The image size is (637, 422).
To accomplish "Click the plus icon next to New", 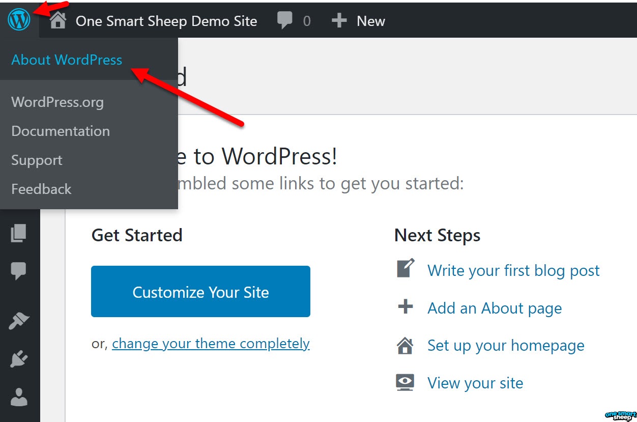I will 339,21.
